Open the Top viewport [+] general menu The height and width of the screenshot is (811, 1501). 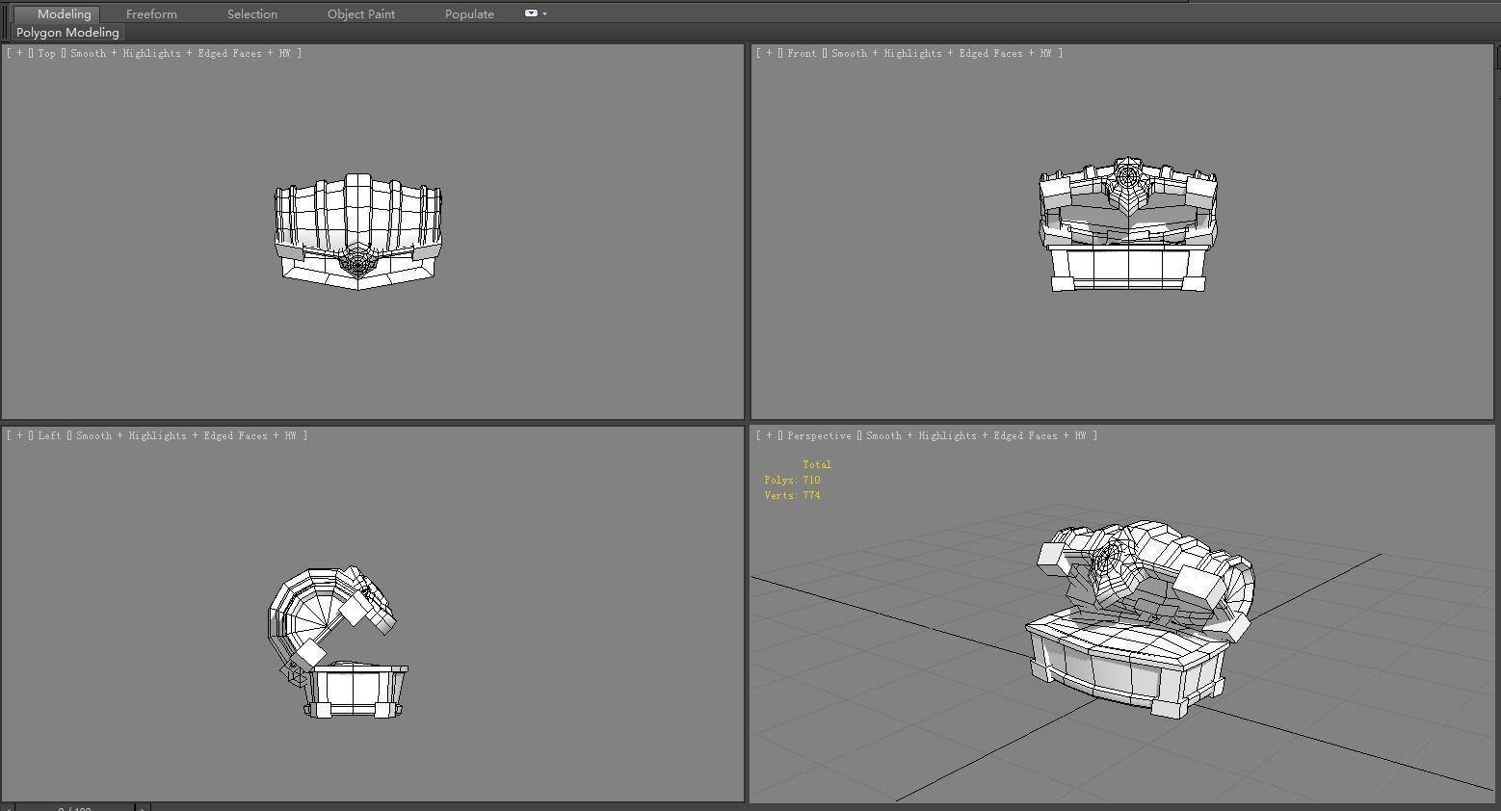(19, 54)
